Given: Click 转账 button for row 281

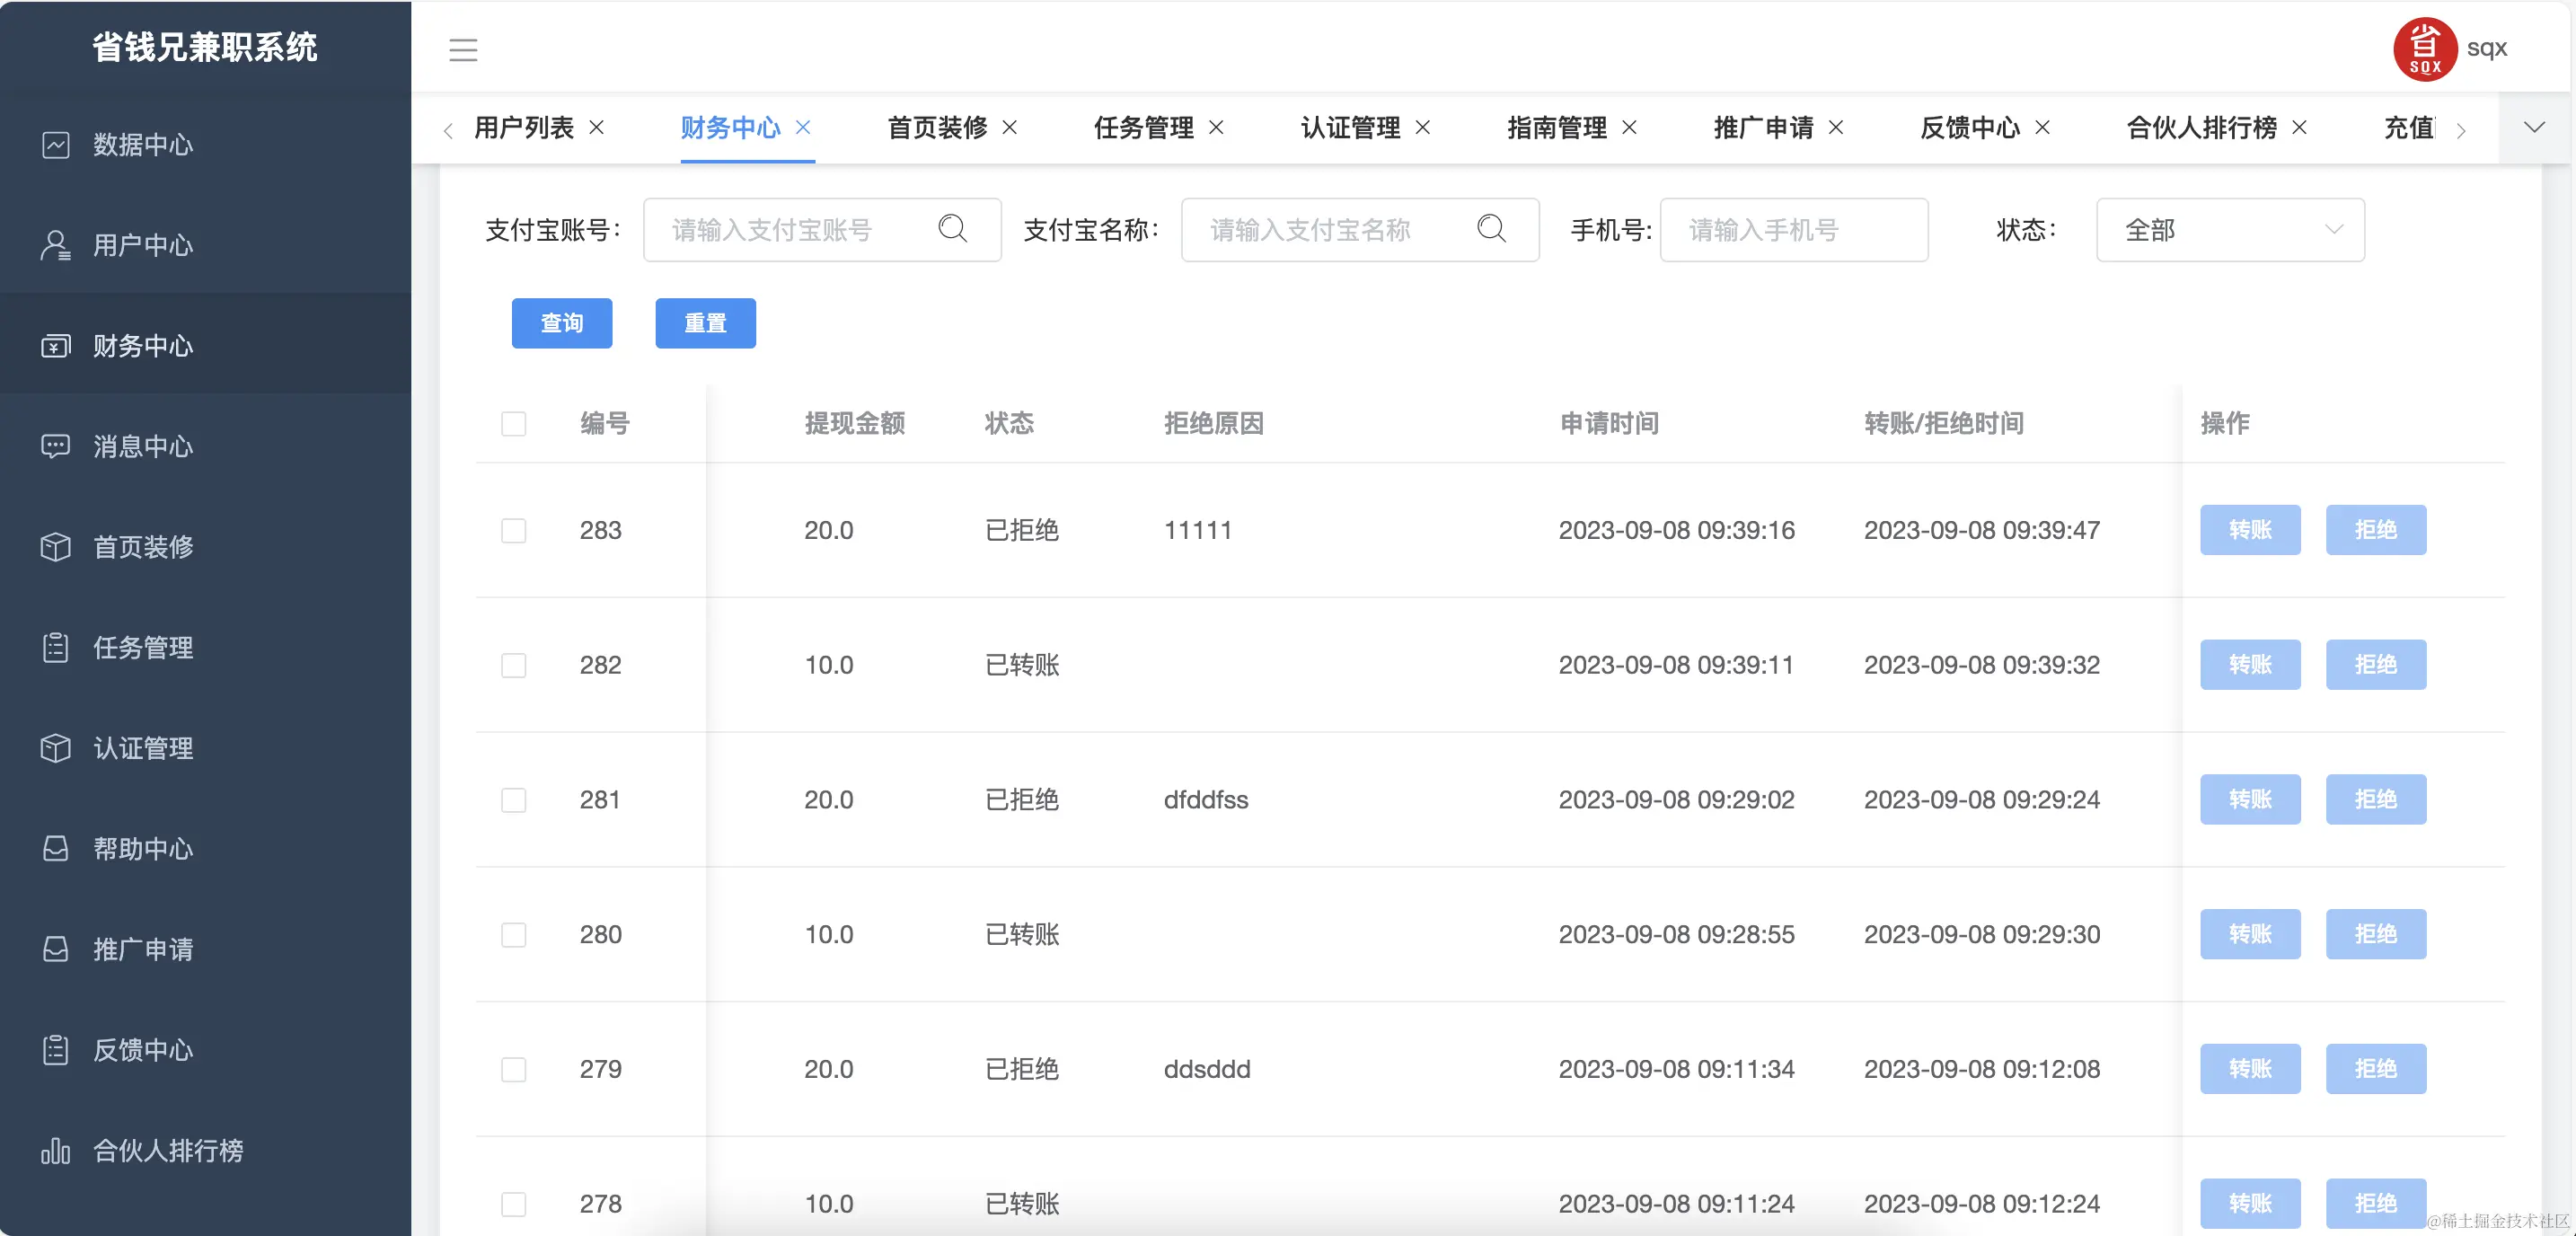Looking at the screenshot, I should [2250, 800].
